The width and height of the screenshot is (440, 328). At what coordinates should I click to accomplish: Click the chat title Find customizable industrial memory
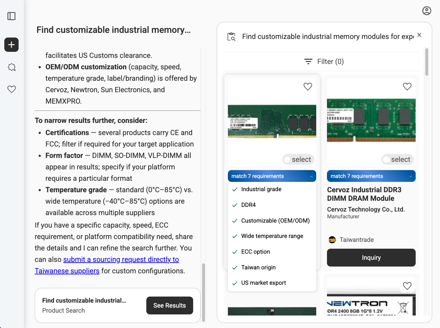pyautogui.click(x=113, y=30)
